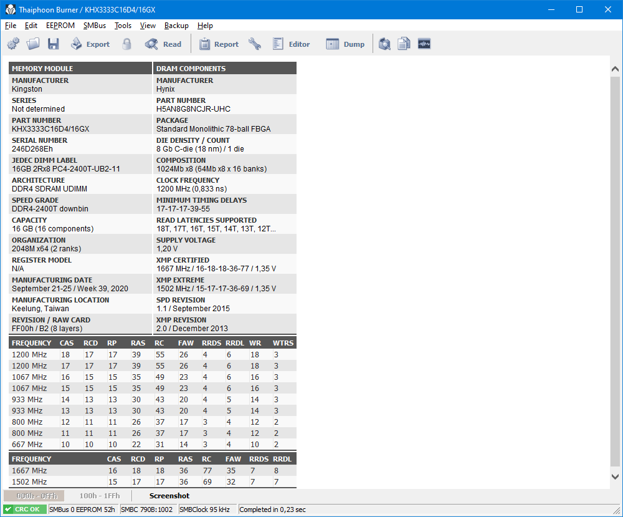The image size is (623, 517).
Task: Click DRAM part number H5AN8G8NCJR-UHC
Action: [x=193, y=109]
